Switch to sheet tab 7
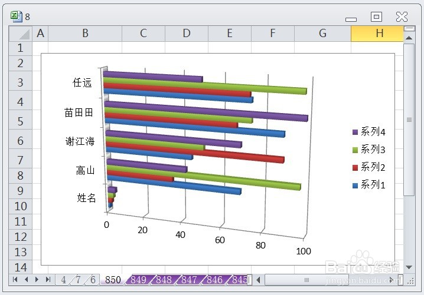Viewport: 424px width, 295px height. 78,280
